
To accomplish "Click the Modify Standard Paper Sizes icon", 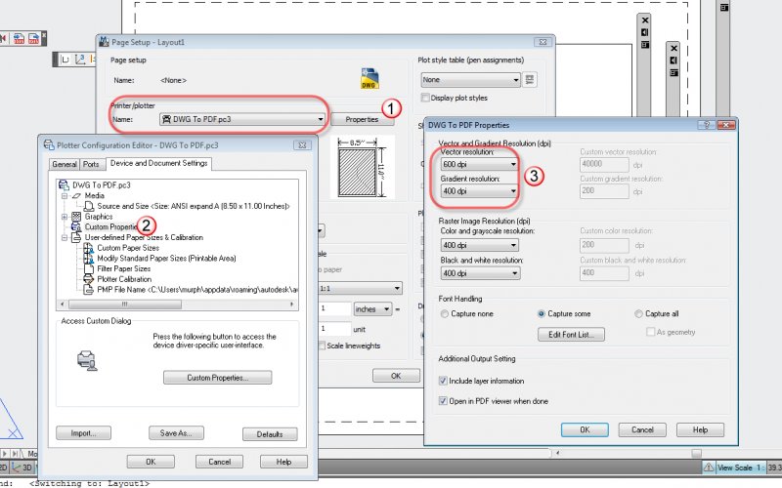I will (88, 259).
